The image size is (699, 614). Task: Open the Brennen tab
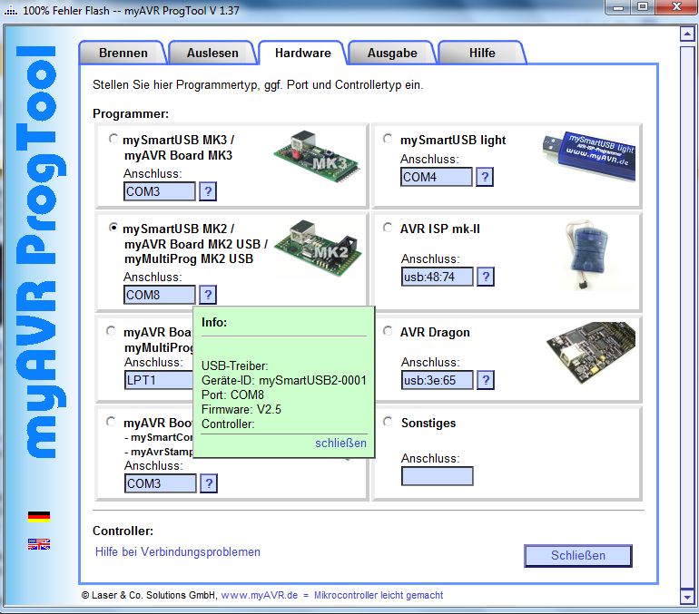[123, 53]
